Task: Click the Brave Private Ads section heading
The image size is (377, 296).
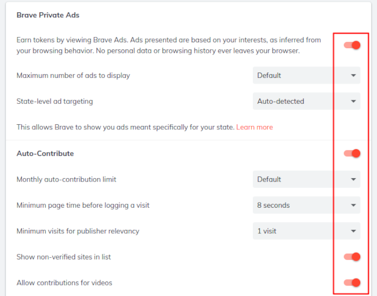Action: pyautogui.click(x=48, y=15)
